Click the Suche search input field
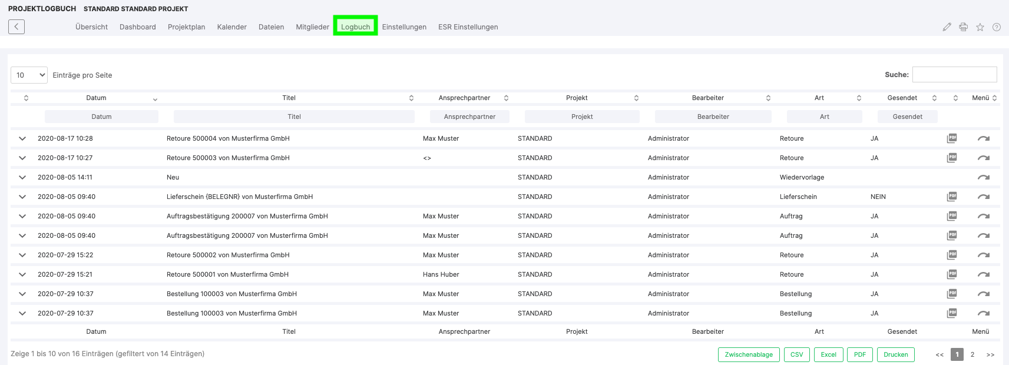The image size is (1009, 365). [954, 75]
